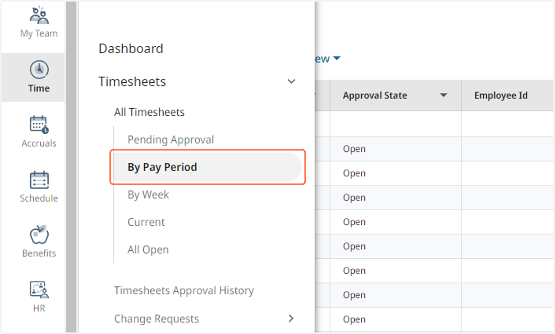Open Timesheets Approval History

(x=184, y=291)
